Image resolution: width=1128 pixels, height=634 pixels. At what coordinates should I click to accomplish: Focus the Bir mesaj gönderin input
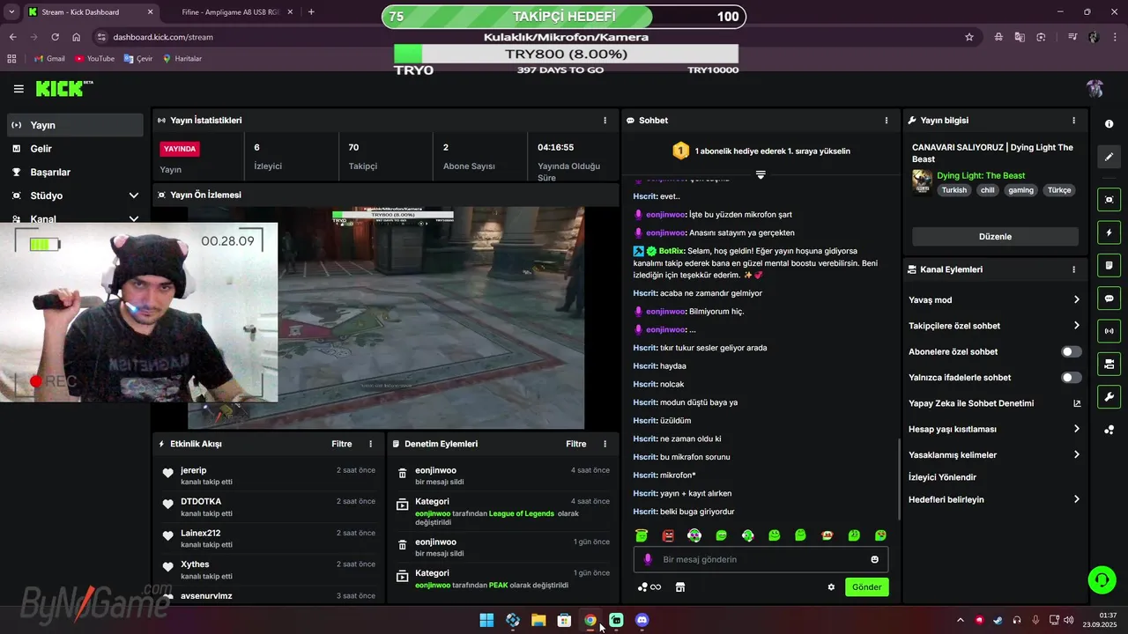click(x=761, y=559)
